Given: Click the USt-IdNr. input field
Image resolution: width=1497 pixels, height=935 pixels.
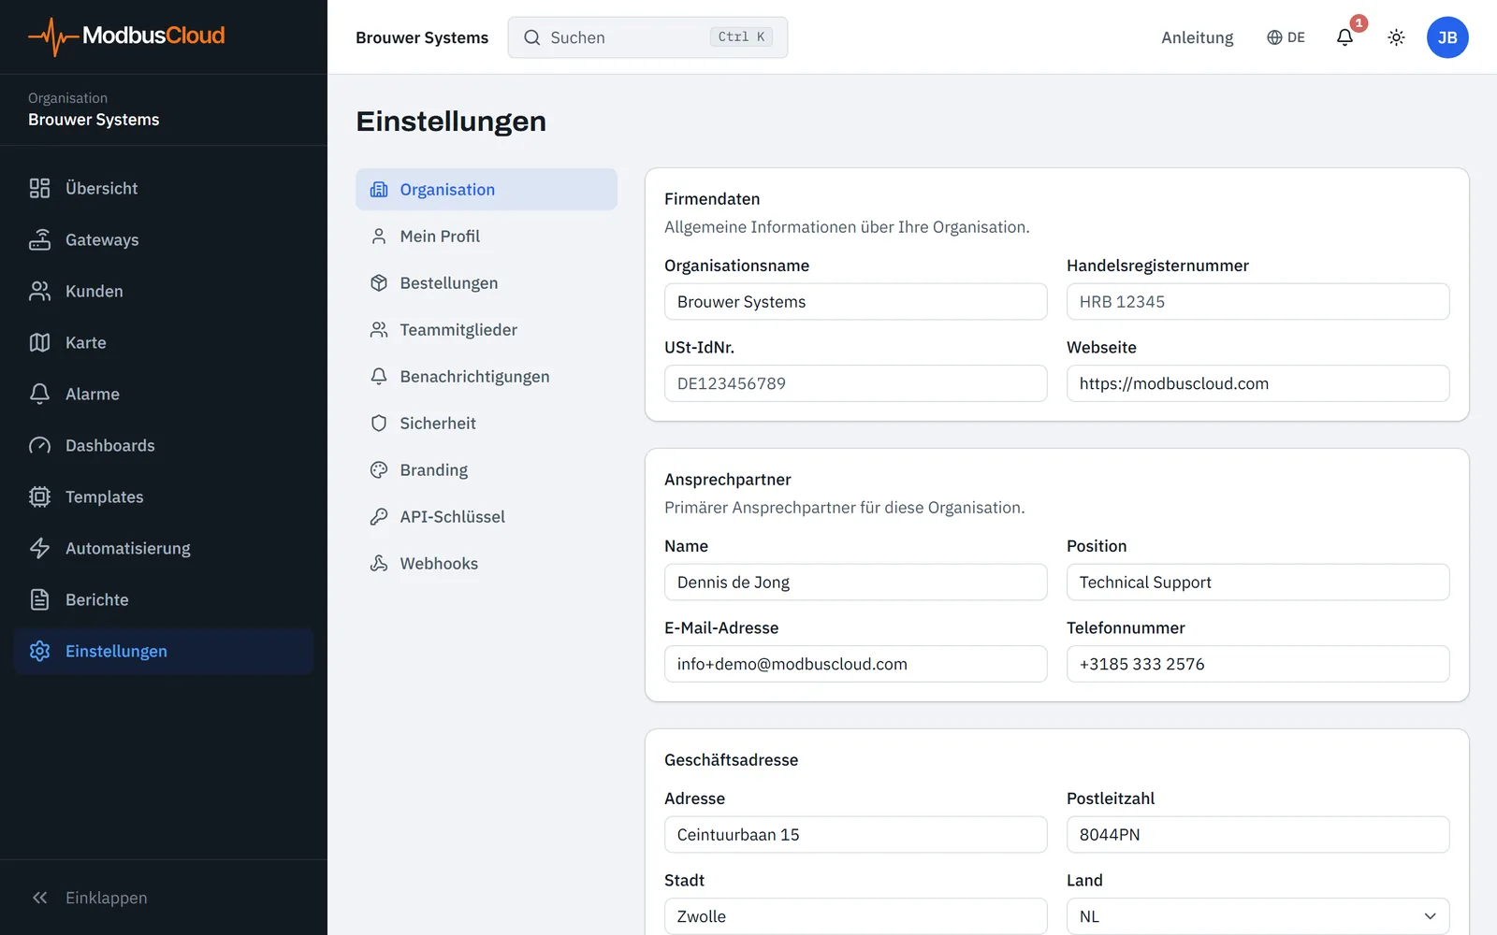Looking at the screenshot, I should 855,383.
